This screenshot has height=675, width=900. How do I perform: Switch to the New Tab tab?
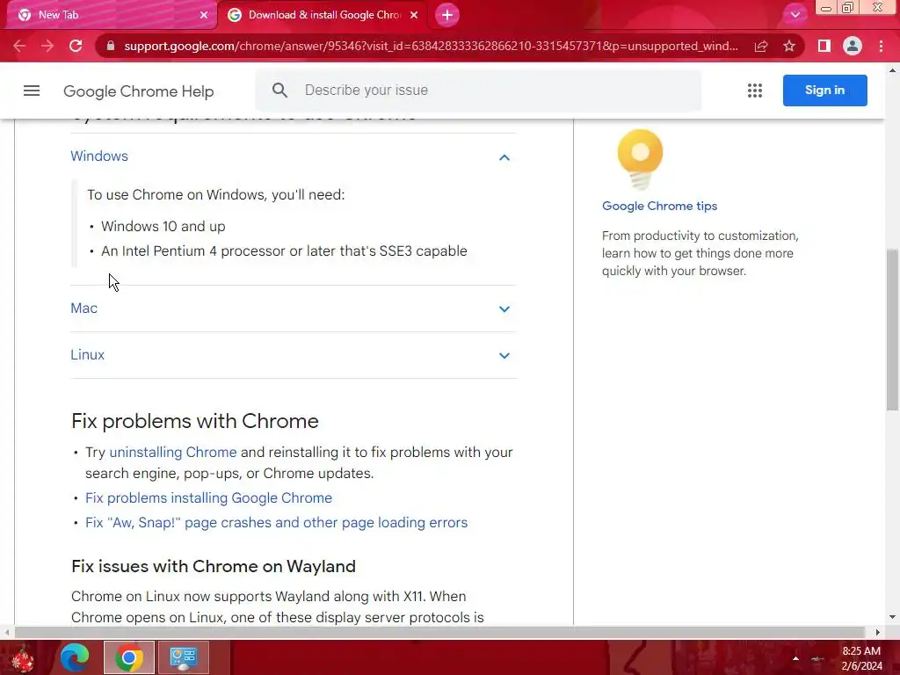[x=112, y=15]
